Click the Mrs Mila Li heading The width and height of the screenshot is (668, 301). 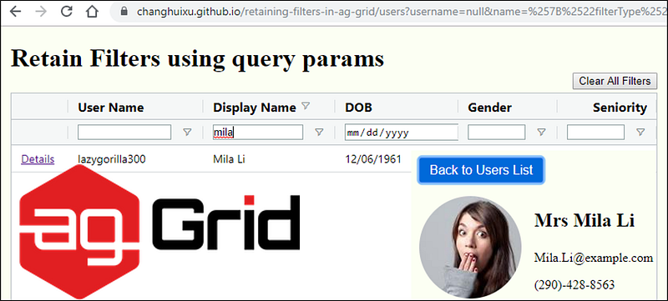[584, 221]
